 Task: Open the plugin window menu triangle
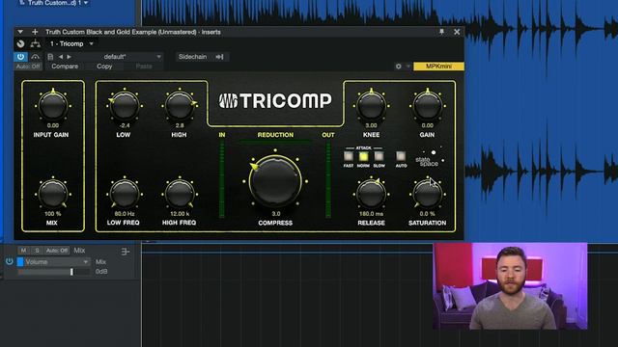point(20,32)
